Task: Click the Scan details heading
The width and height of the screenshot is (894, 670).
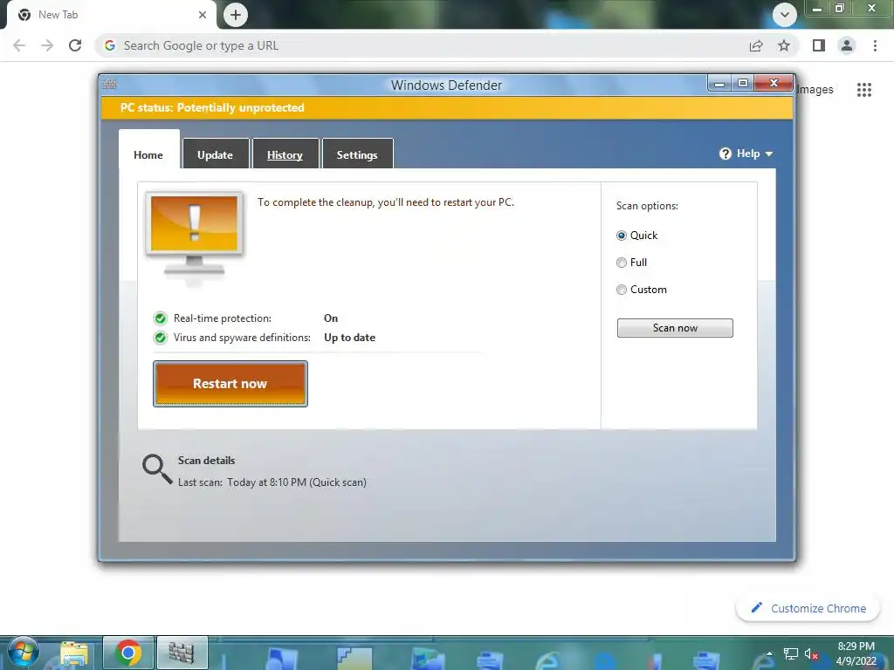Action: click(206, 461)
